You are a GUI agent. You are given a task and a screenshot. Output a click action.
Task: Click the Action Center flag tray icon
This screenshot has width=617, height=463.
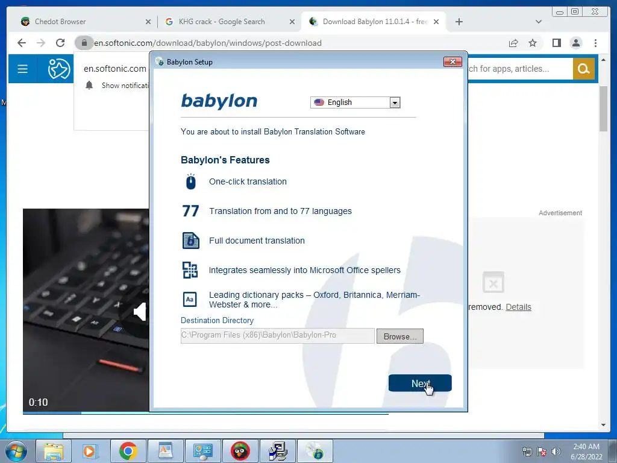pyautogui.click(x=542, y=452)
